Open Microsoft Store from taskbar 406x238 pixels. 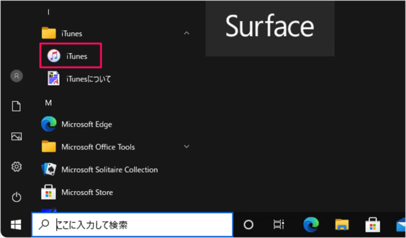point(372,225)
